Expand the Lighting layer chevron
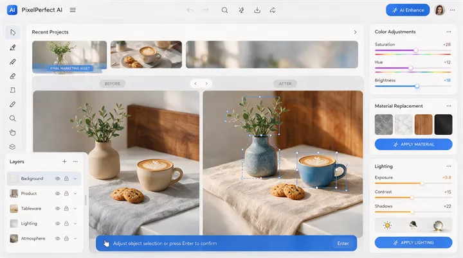This screenshot has width=463, height=258. (x=75, y=223)
